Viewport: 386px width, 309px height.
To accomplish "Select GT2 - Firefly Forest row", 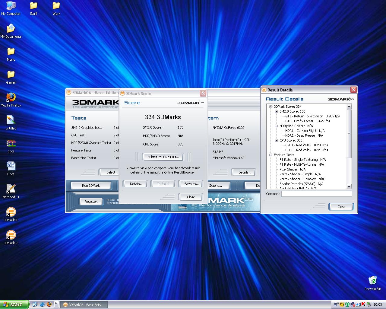I will click(308, 121).
